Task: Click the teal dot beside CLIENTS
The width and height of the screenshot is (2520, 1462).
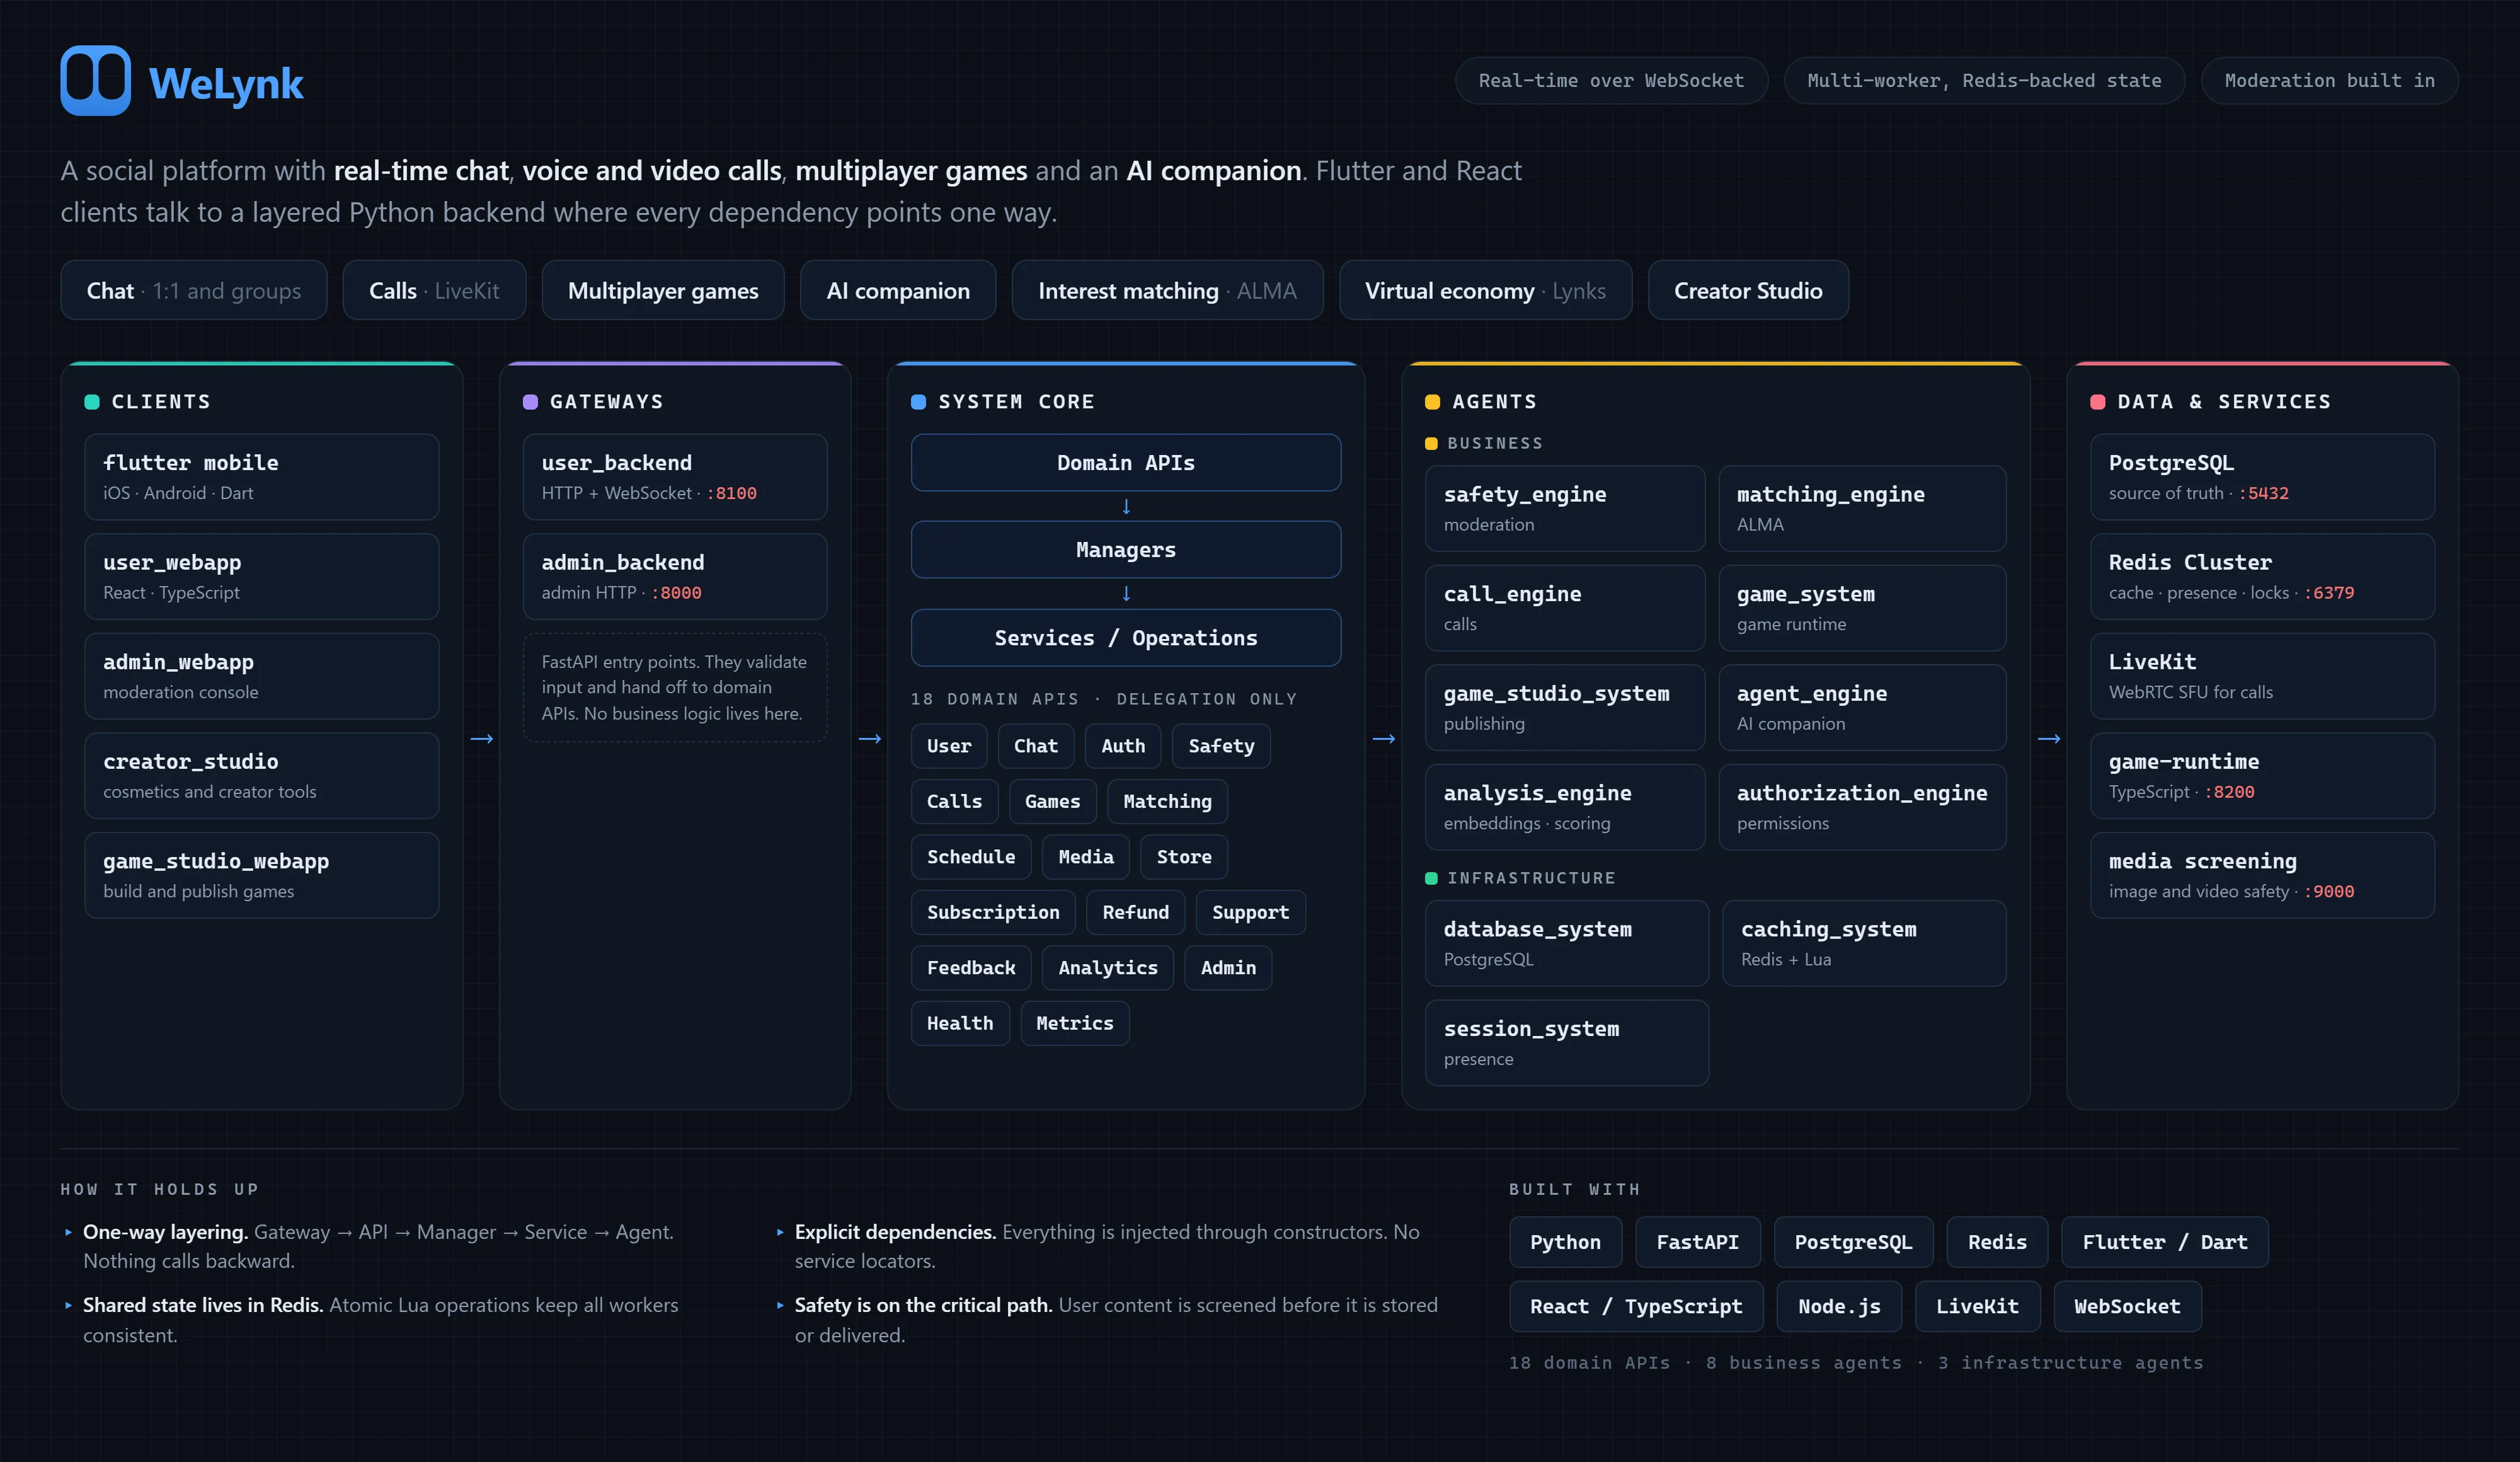Action: (x=92, y=402)
